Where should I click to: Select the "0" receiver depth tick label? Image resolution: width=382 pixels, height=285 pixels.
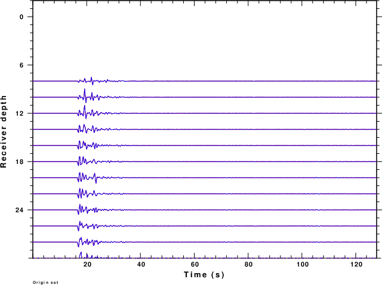tap(21, 17)
